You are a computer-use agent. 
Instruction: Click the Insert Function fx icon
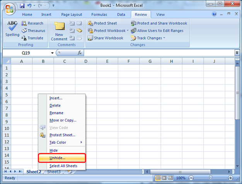pos(80,53)
